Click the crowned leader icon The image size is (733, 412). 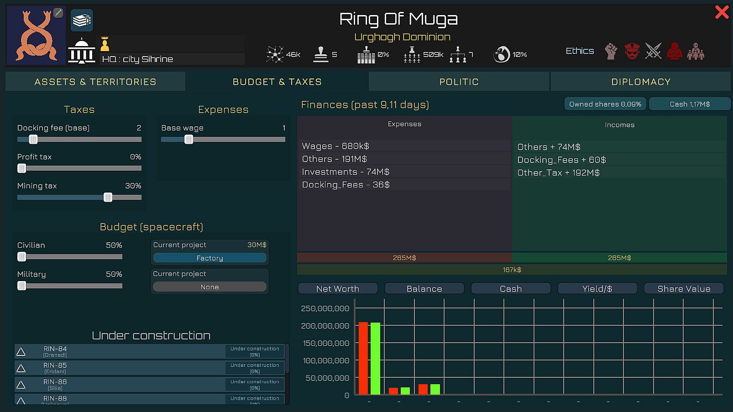105,44
